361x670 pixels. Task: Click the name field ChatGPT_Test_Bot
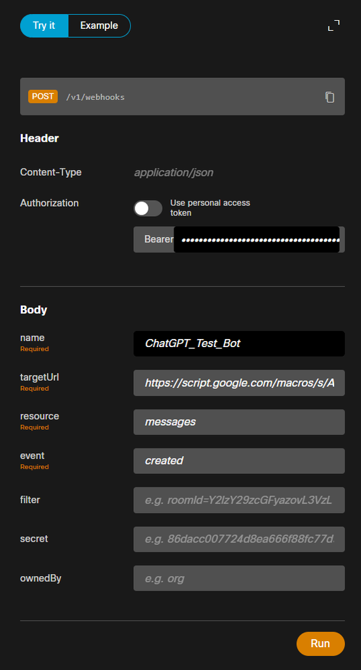239,344
